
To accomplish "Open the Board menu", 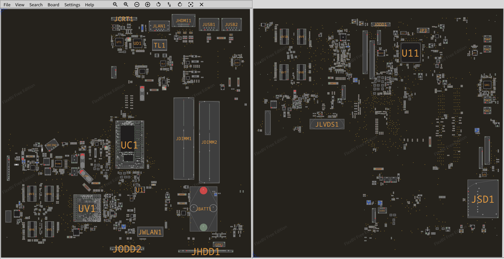I will pos(53,5).
